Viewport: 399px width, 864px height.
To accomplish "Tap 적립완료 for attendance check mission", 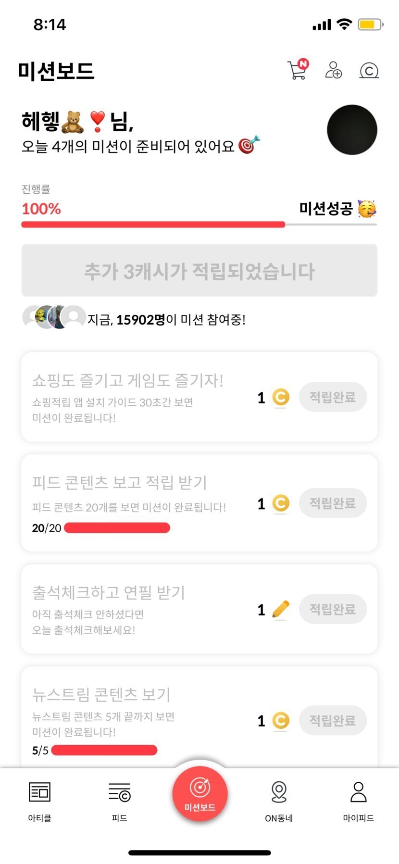I will pos(333,609).
